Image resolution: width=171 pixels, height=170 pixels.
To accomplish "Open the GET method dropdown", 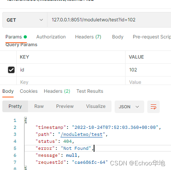I will (x=25, y=20).
